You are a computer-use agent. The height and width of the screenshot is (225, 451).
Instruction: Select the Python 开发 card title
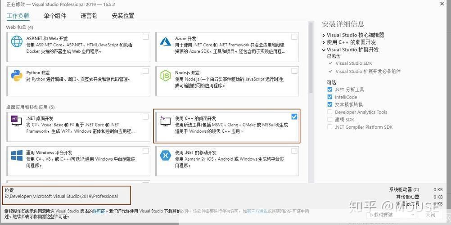tap(38, 72)
